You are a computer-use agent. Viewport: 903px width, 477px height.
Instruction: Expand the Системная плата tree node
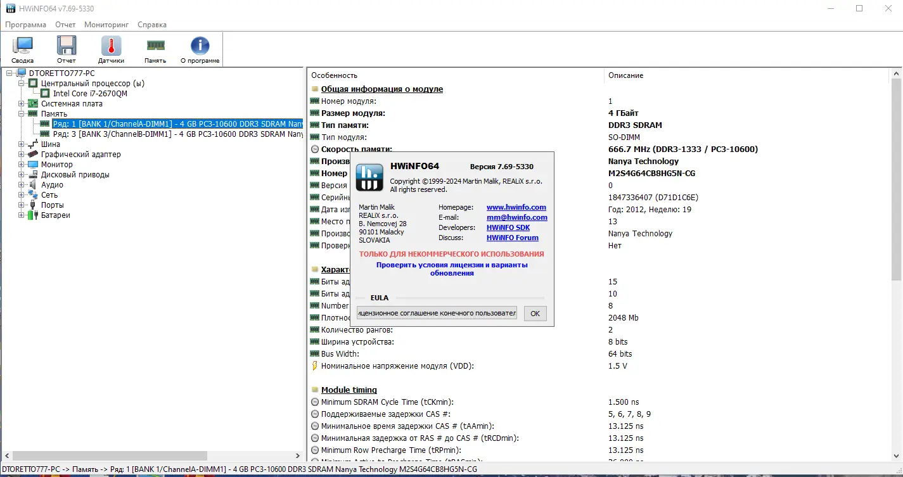[22, 104]
